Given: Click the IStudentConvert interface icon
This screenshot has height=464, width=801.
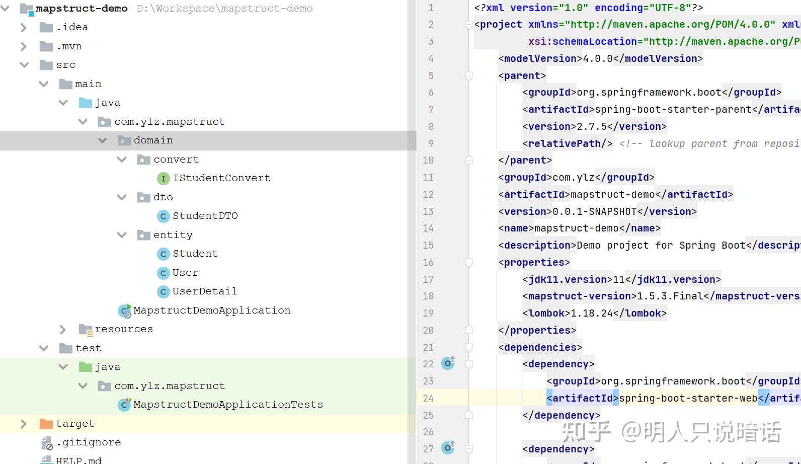Looking at the screenshot, I should point(163,178).
